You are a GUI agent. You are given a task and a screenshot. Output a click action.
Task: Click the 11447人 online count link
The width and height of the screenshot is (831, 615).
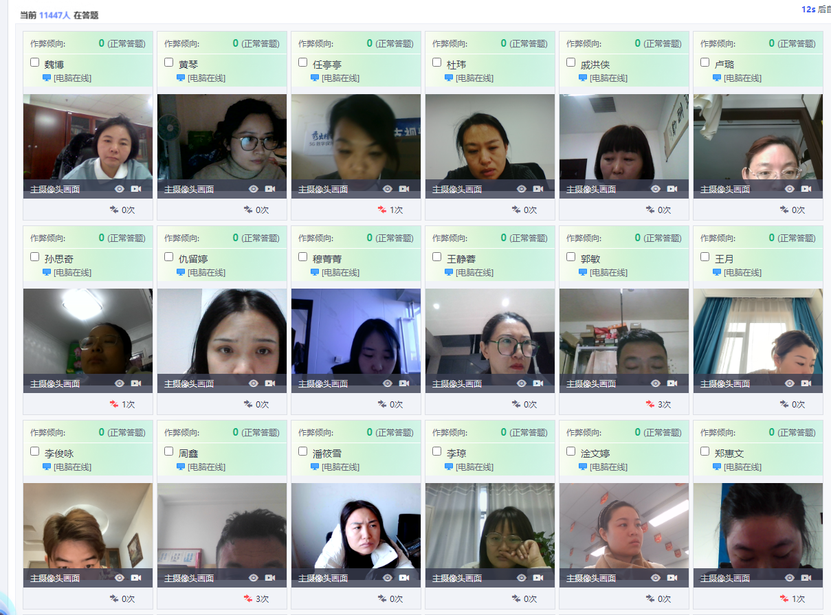click(x=55, y=14)
